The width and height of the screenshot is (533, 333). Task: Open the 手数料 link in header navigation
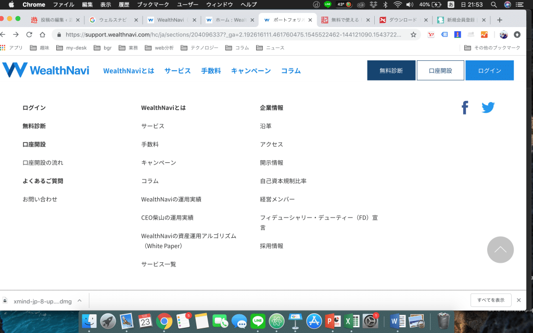(x=211, y=71)
